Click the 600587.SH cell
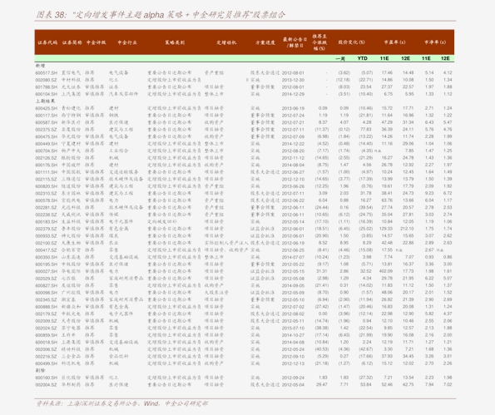The width and height of the screenshot is (495, 415). coord(47,122)
